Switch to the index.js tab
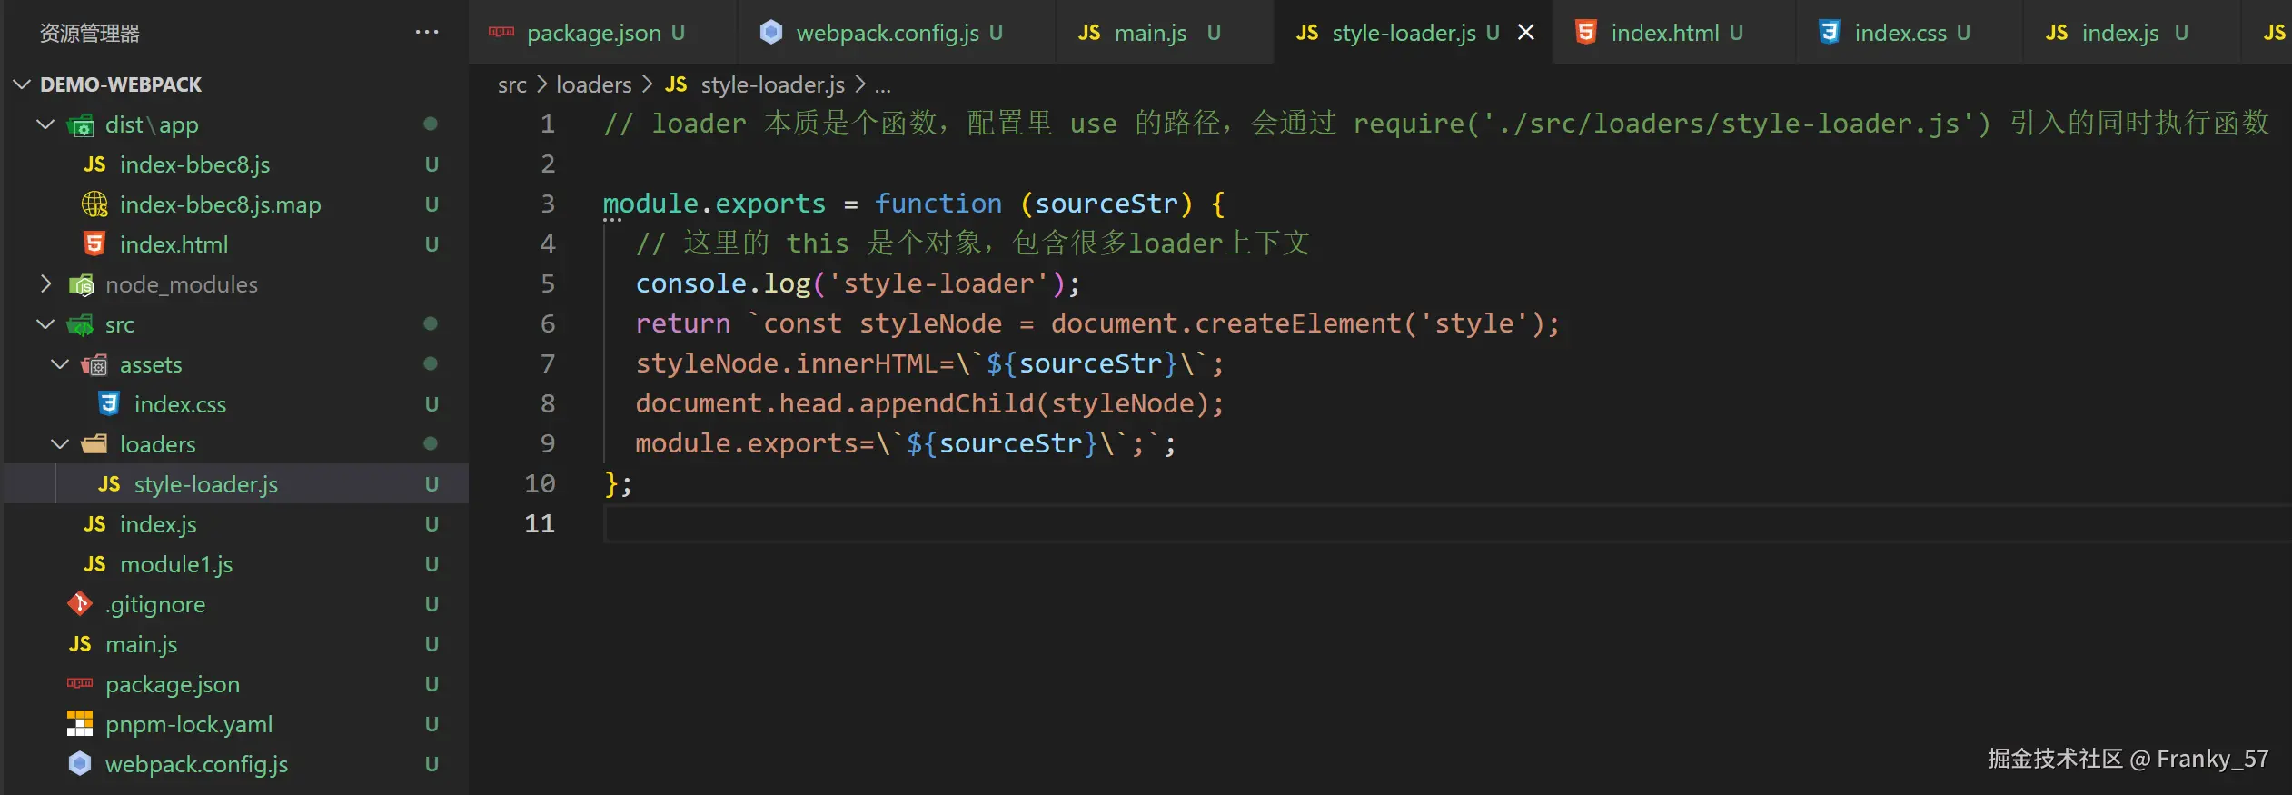 [x=2131, y=33]
